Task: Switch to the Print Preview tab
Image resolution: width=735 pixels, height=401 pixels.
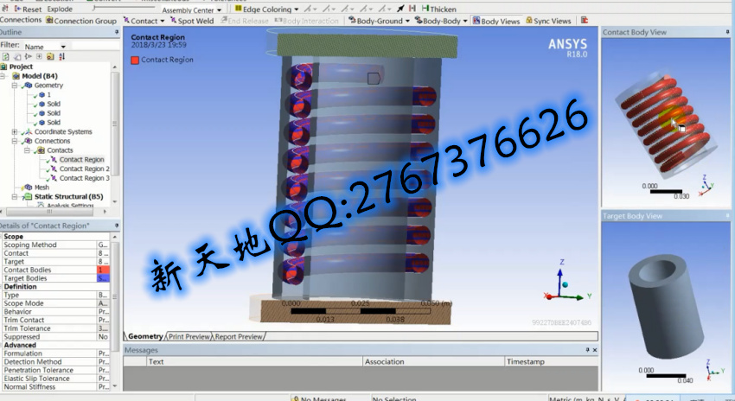Action: point(189,337)
